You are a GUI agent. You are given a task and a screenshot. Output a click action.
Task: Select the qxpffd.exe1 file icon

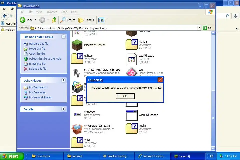click(x=132, y=59)
